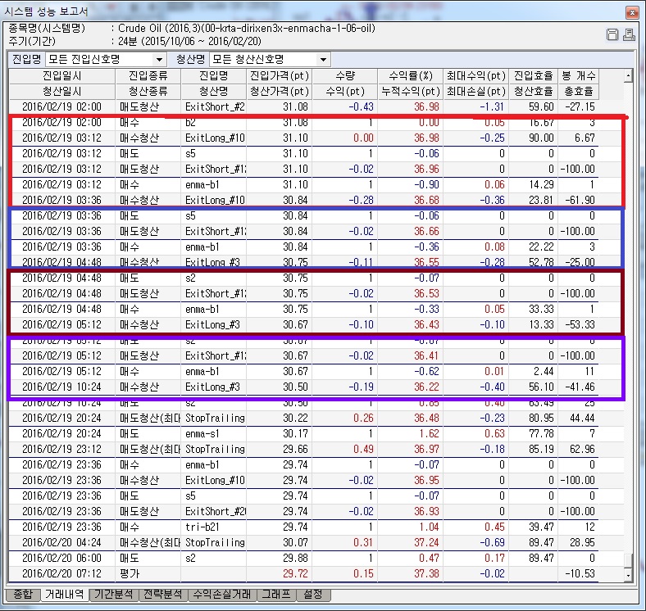Open the 모든 진입신호명 dropdown
The image size is (646, 611).
pyautogui.click(x=159, y=60)
